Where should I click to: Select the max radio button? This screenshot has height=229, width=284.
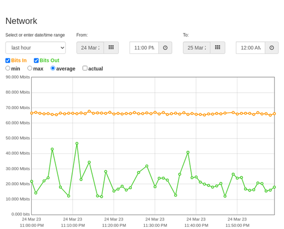pyautogui.click(x=30, y=68)
